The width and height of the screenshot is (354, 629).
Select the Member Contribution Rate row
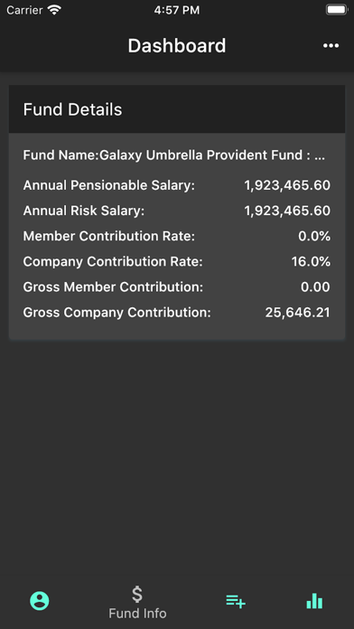(177, 236)
